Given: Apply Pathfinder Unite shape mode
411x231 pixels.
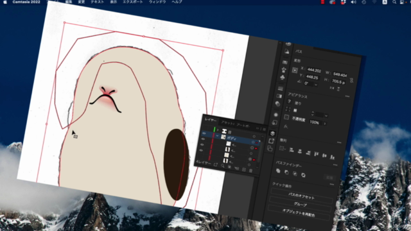Looking at the screenshot, I should tap(278, 171).
